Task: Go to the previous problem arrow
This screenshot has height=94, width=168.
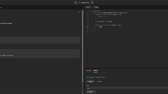Action: (76, 3)
